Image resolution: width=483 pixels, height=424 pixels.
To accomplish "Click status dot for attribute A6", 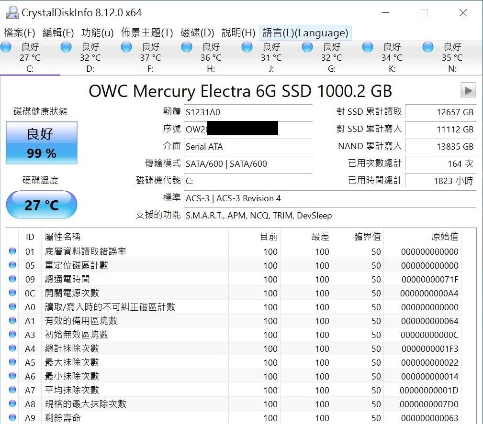I will 12,376.
